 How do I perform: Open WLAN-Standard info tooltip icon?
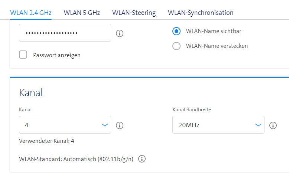tap(142, 159)
